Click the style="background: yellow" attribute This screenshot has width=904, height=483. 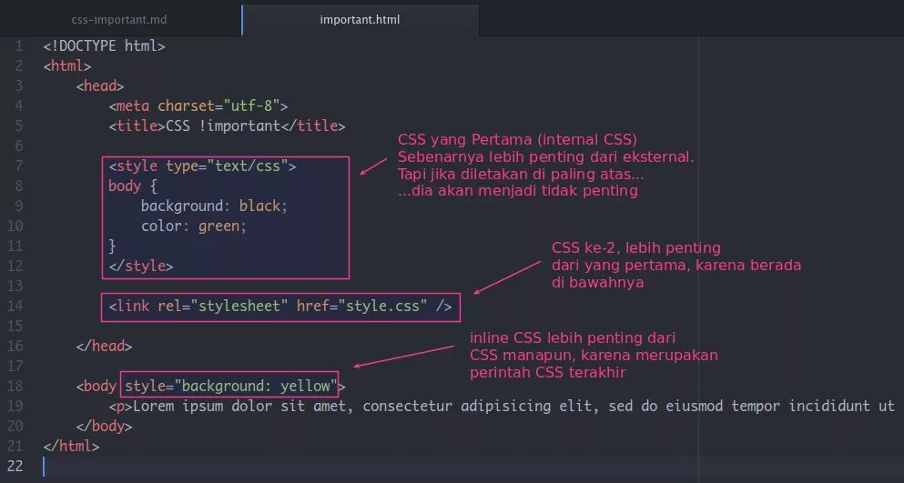coord(230,387)
